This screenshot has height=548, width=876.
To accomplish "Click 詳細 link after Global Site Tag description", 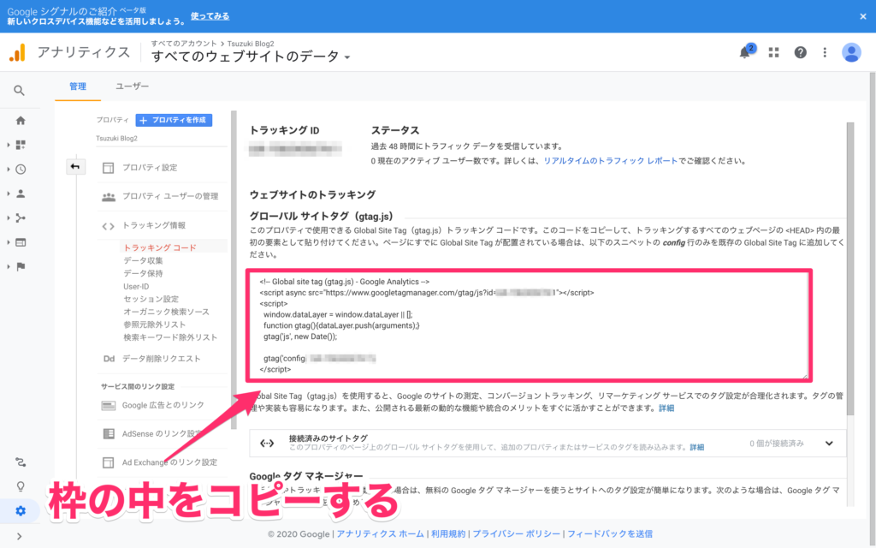I will pos(666,408).
